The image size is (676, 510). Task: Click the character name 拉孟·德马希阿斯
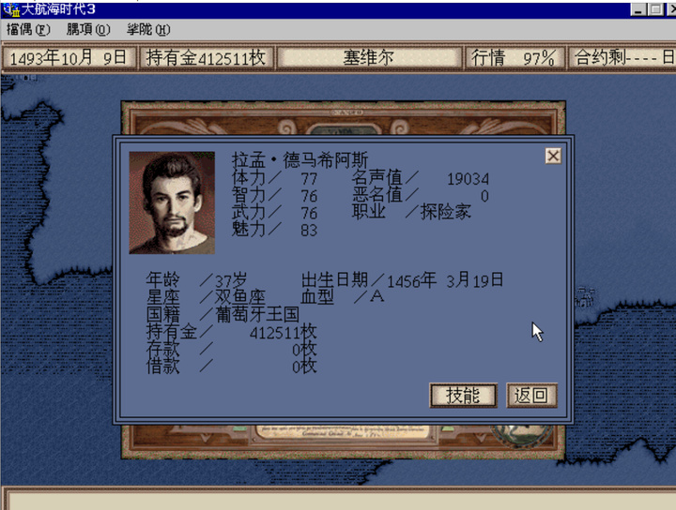click(x=300, y=160)
